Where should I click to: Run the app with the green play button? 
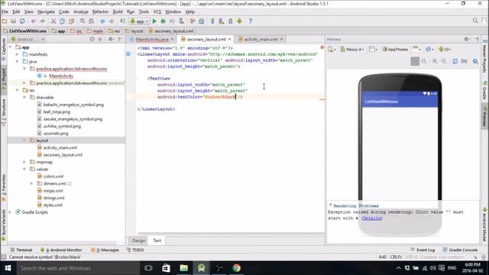[154, 21]
